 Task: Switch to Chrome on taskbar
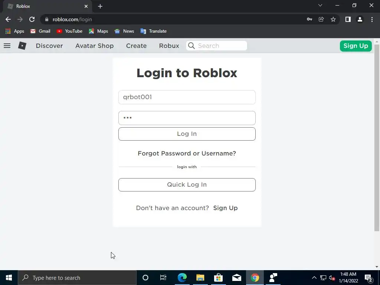[x=255, y=278]
